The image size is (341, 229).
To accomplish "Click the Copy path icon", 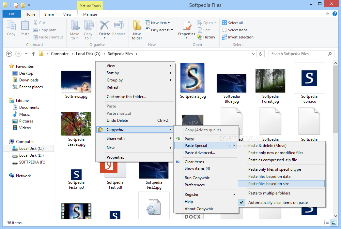I will [36, 30].
